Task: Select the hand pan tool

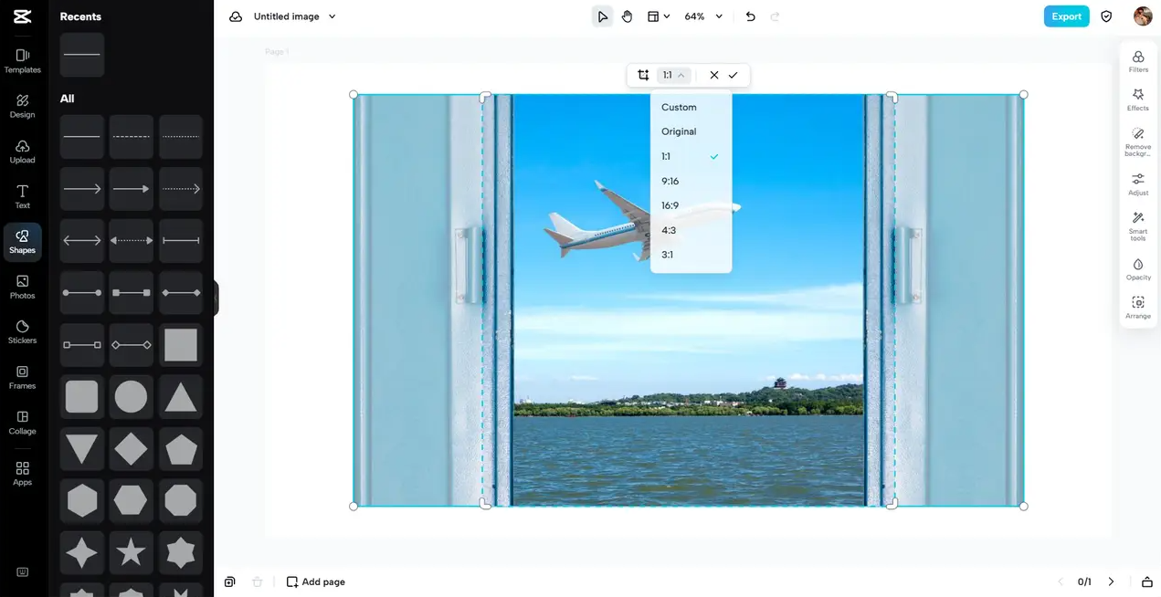Action: click(627, 16)
